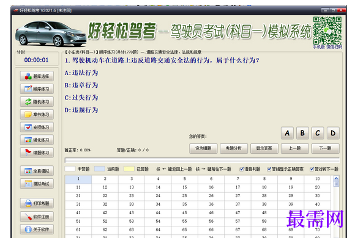Screen dimensions: 355x238
Task: Open 题库选择 question bank selection
Action: [37, 76]
